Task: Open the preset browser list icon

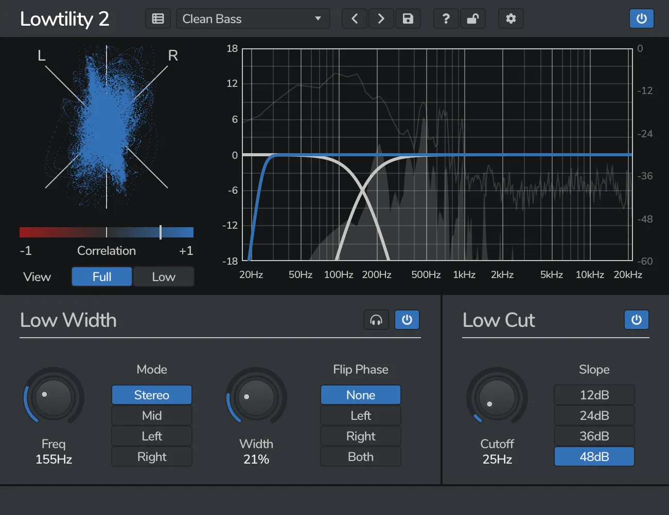Action: [x=158, y=19]
